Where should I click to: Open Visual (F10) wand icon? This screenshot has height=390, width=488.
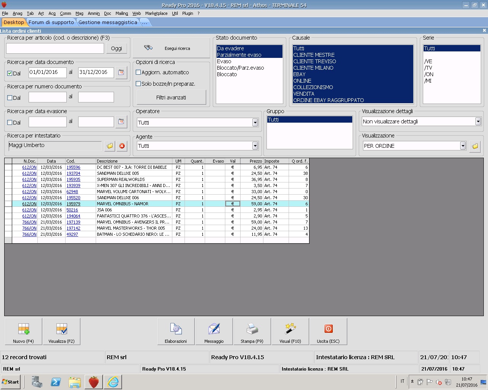point(290,331)
